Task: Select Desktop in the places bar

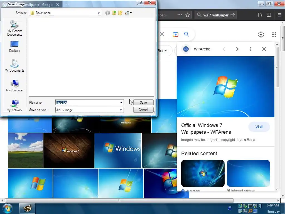Action: [14, 47]
